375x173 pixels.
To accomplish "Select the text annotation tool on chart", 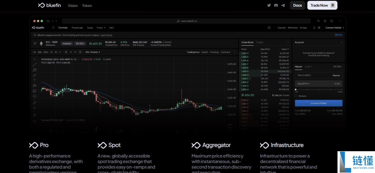I will pos(35,80).
